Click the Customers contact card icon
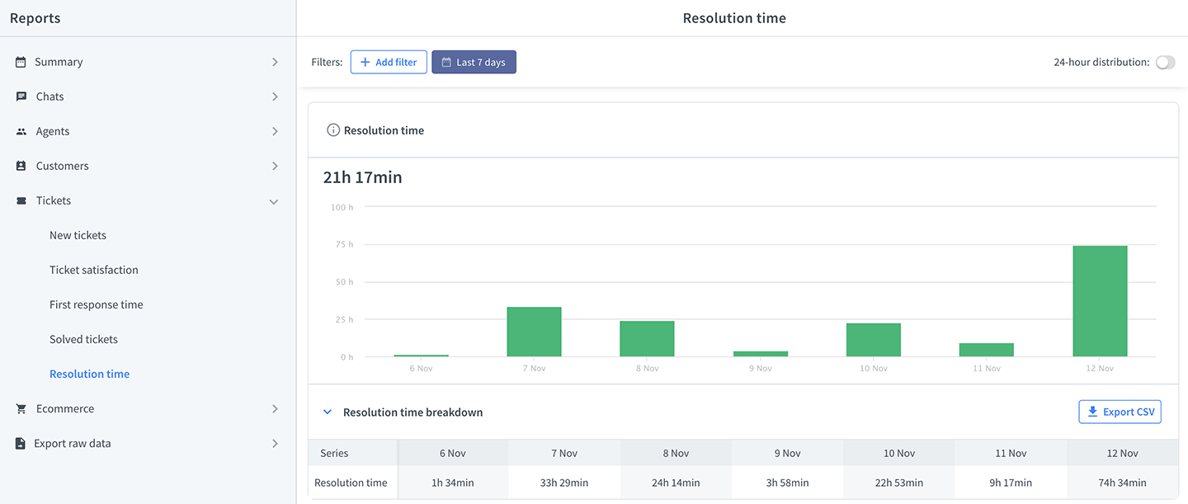Viewport: 1188px width, 504px height. click(x=21, y=166)
